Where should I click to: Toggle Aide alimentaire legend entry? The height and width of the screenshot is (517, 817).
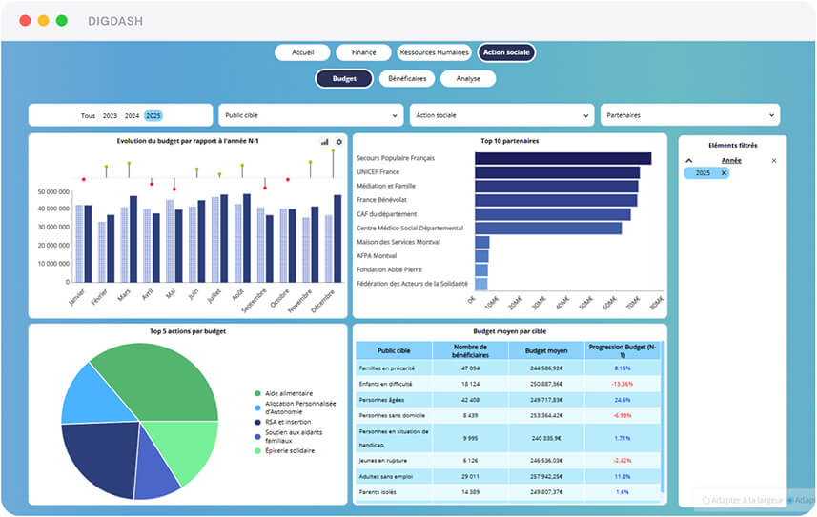click(283, 393)
